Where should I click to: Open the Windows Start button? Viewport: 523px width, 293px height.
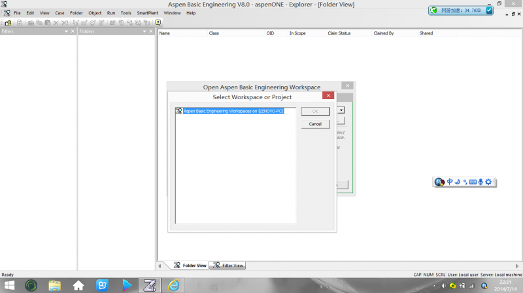coord(9,285)
